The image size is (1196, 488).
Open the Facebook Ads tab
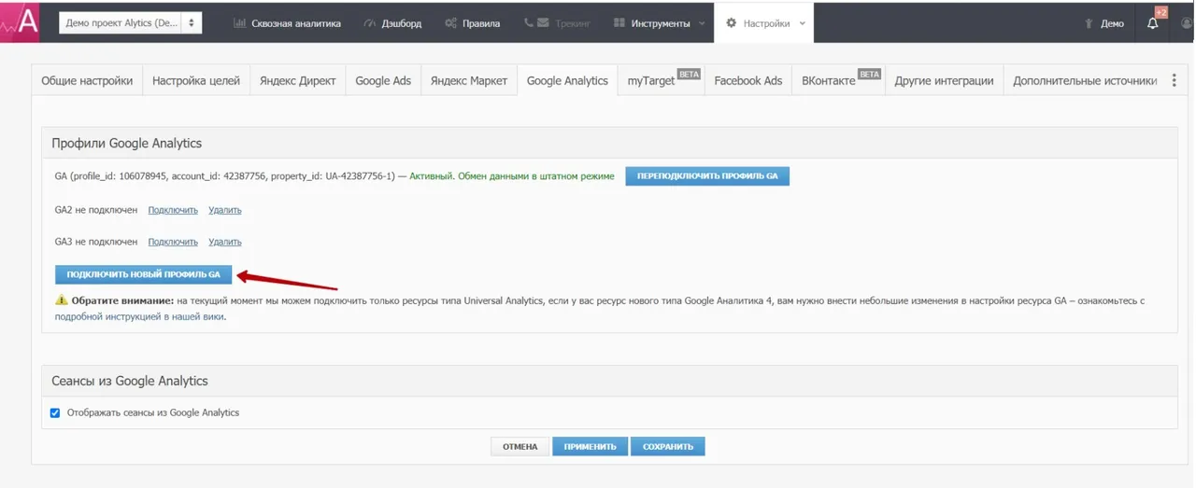pyautogui.click(x=748, y=81)
